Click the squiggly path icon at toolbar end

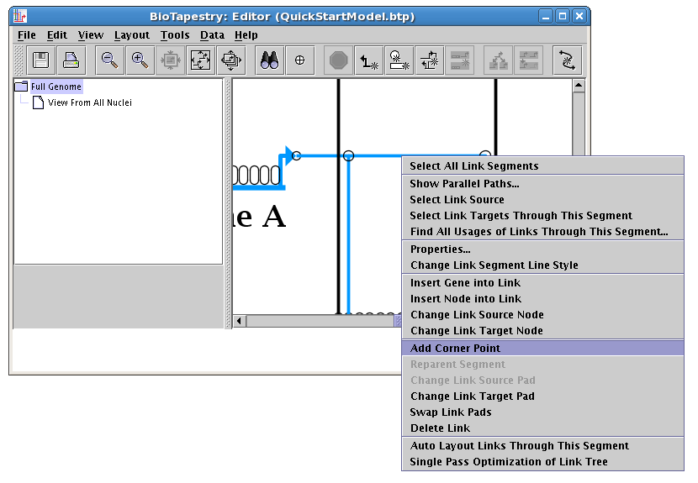point(567,60)
